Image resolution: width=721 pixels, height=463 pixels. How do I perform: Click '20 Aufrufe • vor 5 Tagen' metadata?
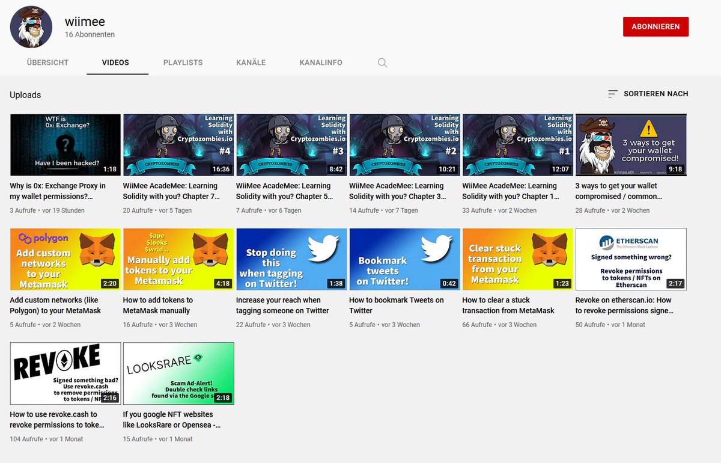click(x=157, y=210)
